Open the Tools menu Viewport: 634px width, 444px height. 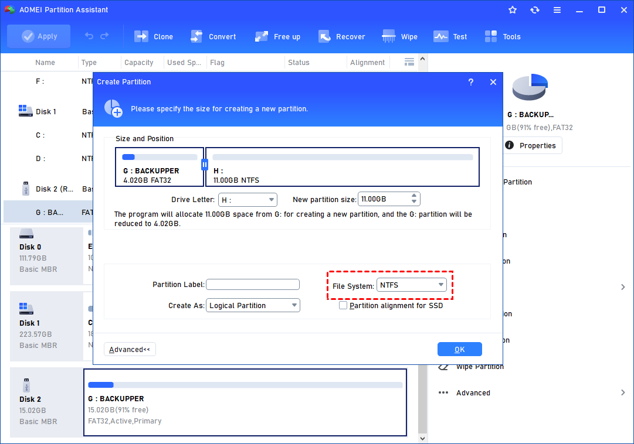tap(503, 37)
